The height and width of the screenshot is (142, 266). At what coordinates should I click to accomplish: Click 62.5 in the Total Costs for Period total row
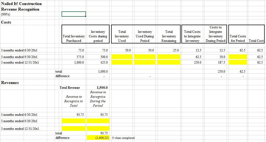click(x=242, y=72)
